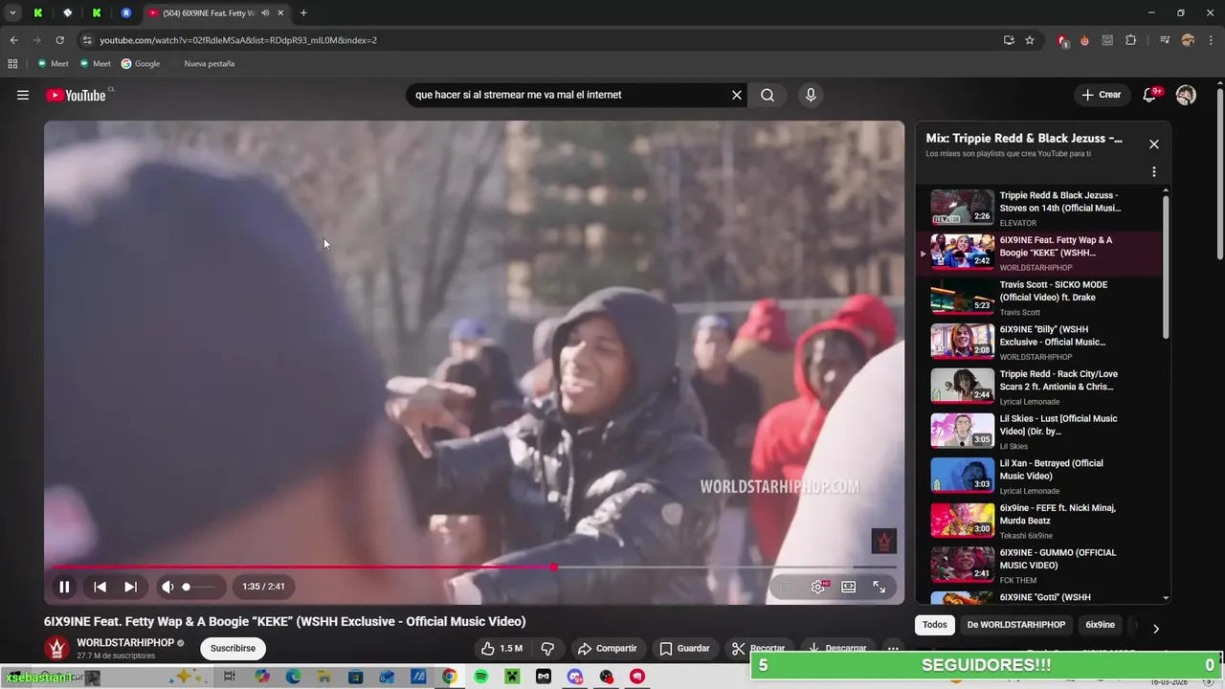Select the 6ix9ine filter chip
The image size is (1225, 689).
(1101, 625)
